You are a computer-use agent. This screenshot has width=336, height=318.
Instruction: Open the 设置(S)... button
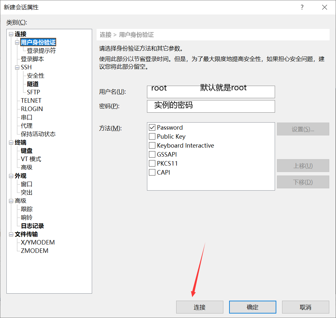coord(303,129)
